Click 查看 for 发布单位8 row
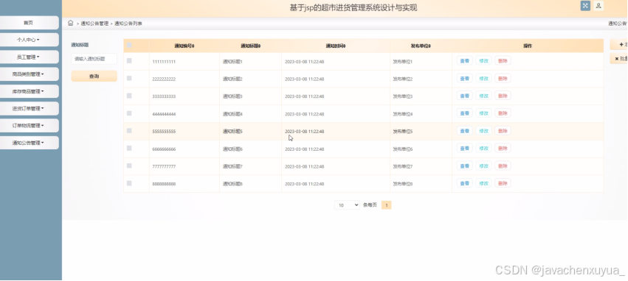The width and height of the screenshot is (628, 281). [465, 183]
